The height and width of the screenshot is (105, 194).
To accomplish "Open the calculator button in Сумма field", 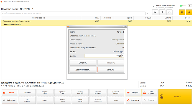I will point(122,56).
